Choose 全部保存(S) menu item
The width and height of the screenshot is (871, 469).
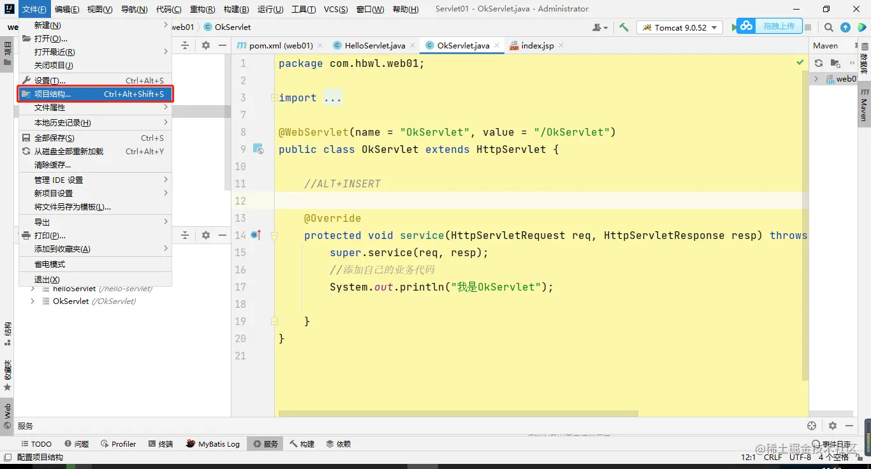(94, 138)
